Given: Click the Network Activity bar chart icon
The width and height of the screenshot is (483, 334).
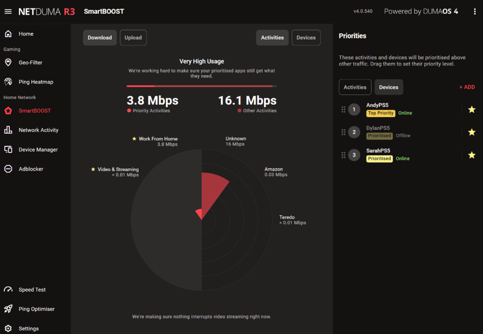Looking at the screenshot, I should click(x=8, y=130).
